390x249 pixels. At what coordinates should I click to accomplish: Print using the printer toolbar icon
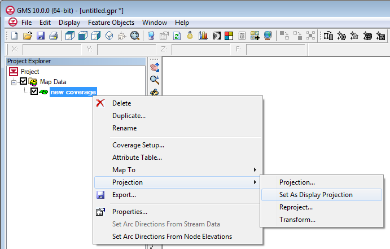tap(53, 36)
